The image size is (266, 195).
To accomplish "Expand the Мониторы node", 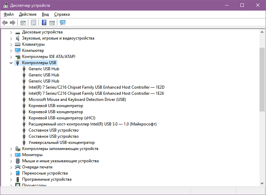I will click(11, 155).
